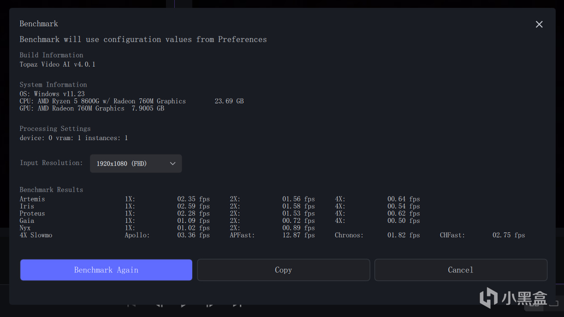Select Gaia 2X result 00.72 fps
Image resolution: width=564 pixels, height=317 pixels.
(x=299, y=221)
